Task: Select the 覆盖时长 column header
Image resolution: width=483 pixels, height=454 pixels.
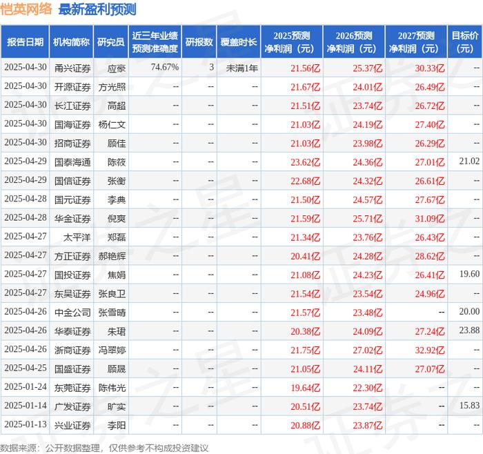Action: click(239, 42)
